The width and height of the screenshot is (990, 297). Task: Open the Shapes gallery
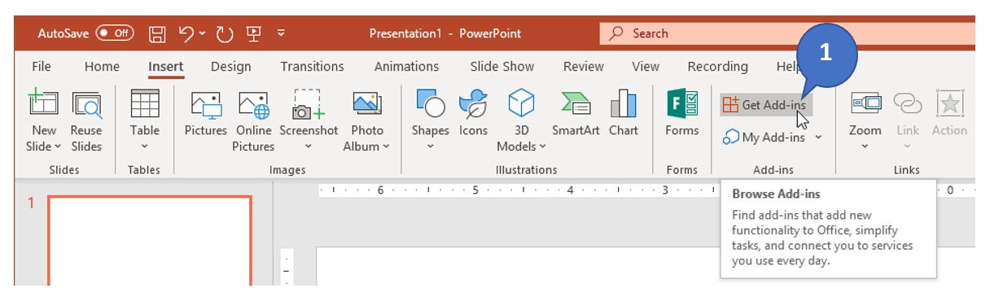coord(430,120)
